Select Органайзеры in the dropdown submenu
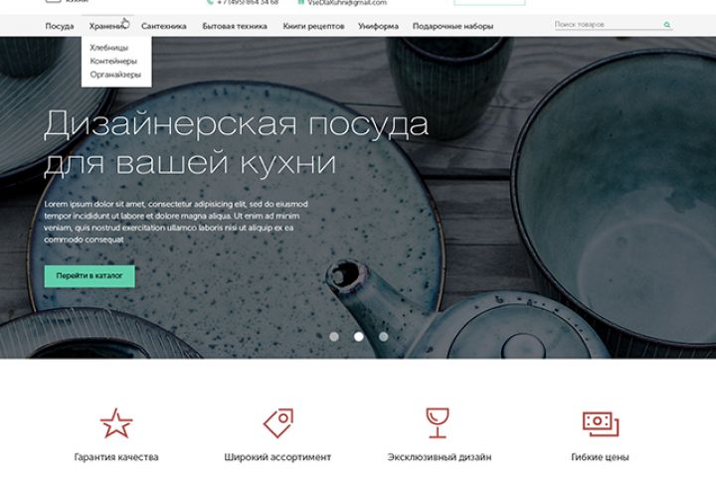Image resolution: width=716 pixels, height=477 pixels. click(115, 75)
